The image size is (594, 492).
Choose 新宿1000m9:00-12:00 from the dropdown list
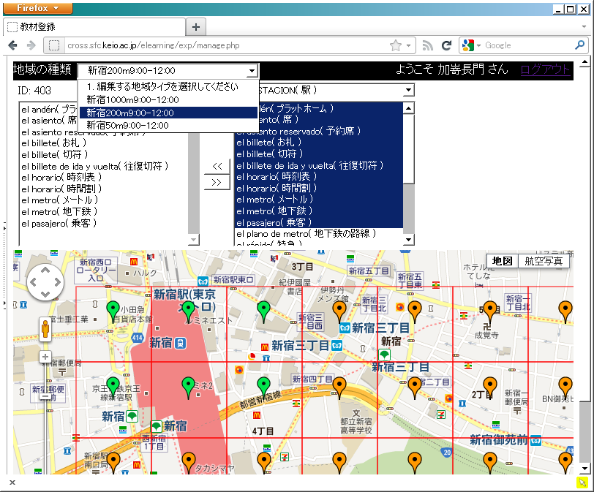[x=132, y=99]
